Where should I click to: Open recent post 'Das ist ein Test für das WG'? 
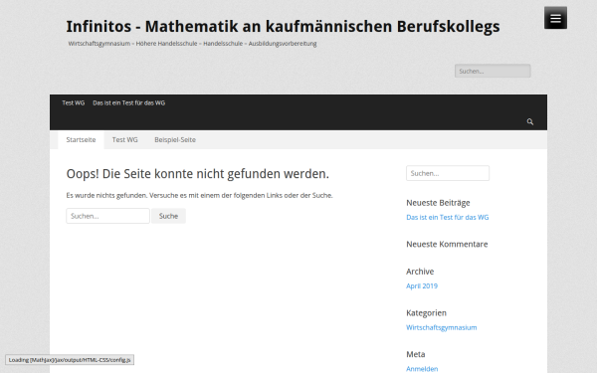pos(448,217)
